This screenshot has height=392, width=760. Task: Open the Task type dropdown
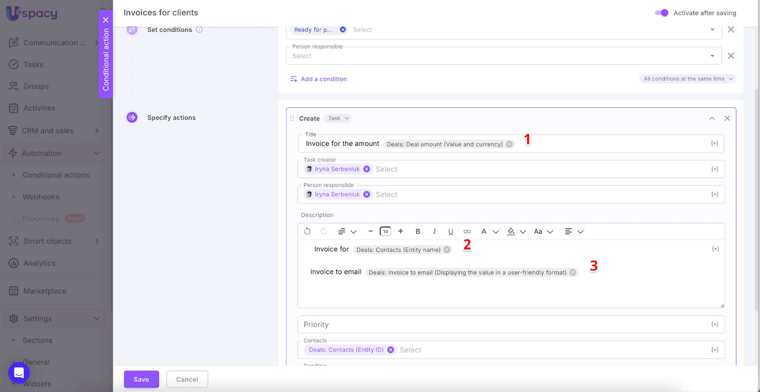[338, 118]
